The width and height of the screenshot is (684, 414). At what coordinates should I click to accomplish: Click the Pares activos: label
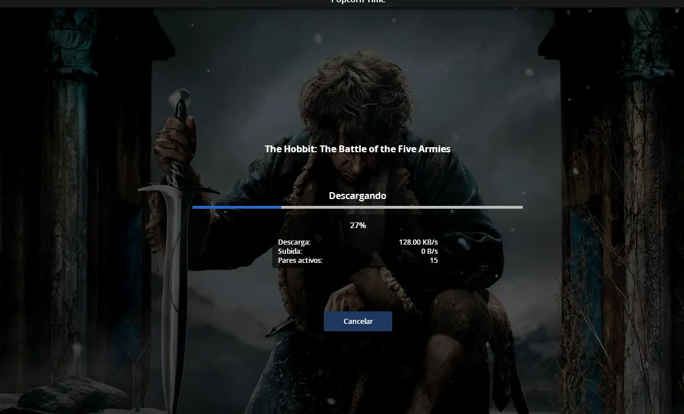pos(300,261)
